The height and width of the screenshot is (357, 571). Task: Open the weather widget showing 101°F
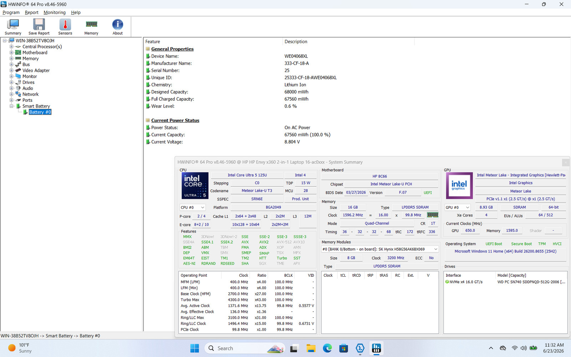tap(20, 348)
